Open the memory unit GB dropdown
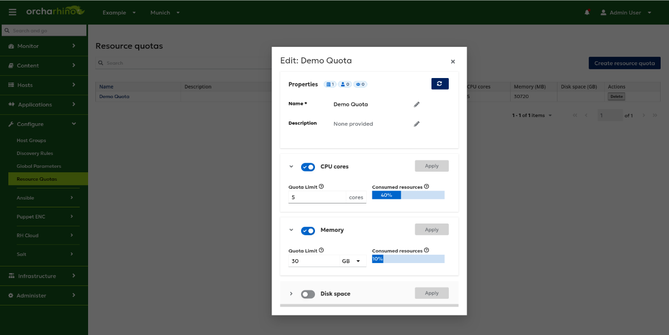669x335 pixels. click(x=352, y=261)
